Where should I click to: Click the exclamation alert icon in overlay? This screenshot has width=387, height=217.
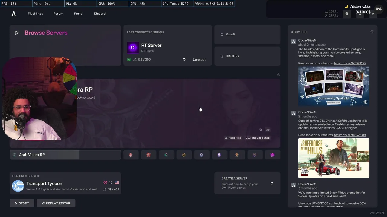(347, 14)
